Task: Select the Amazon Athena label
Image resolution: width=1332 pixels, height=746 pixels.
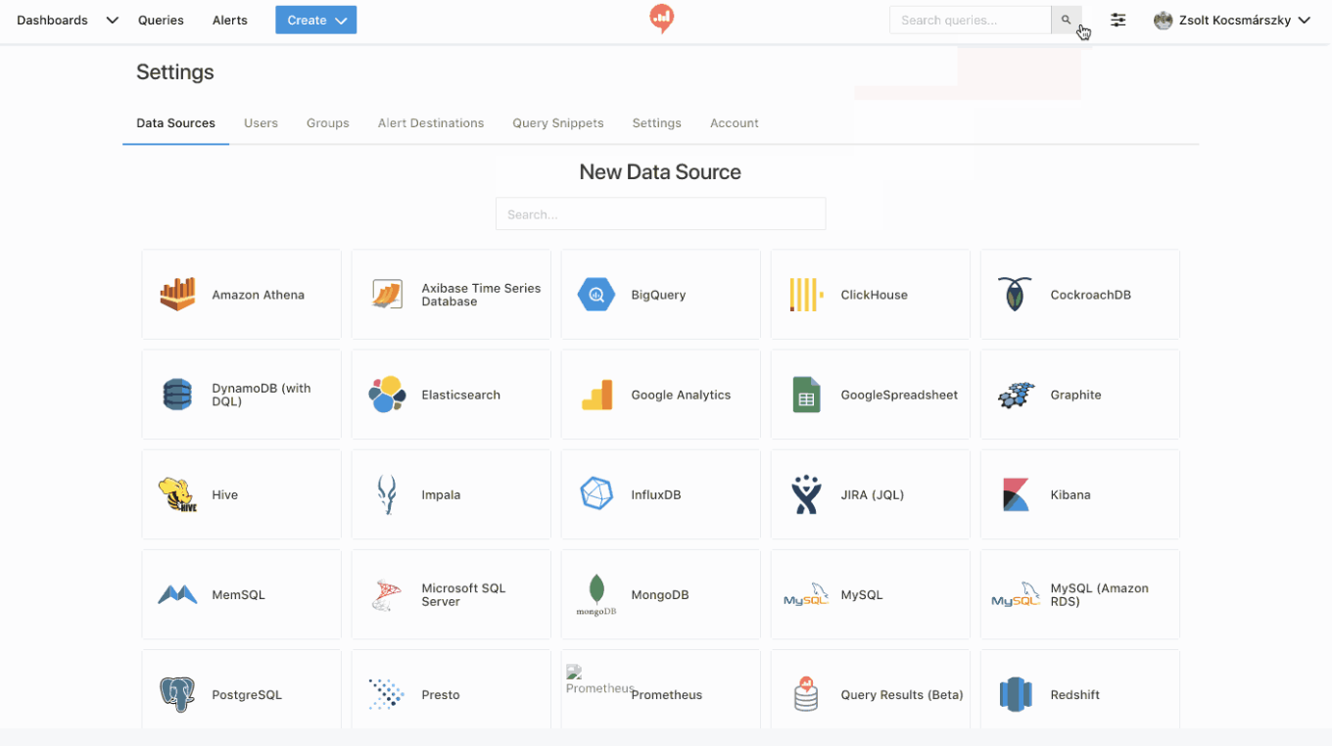Action: tap(258, 295)
